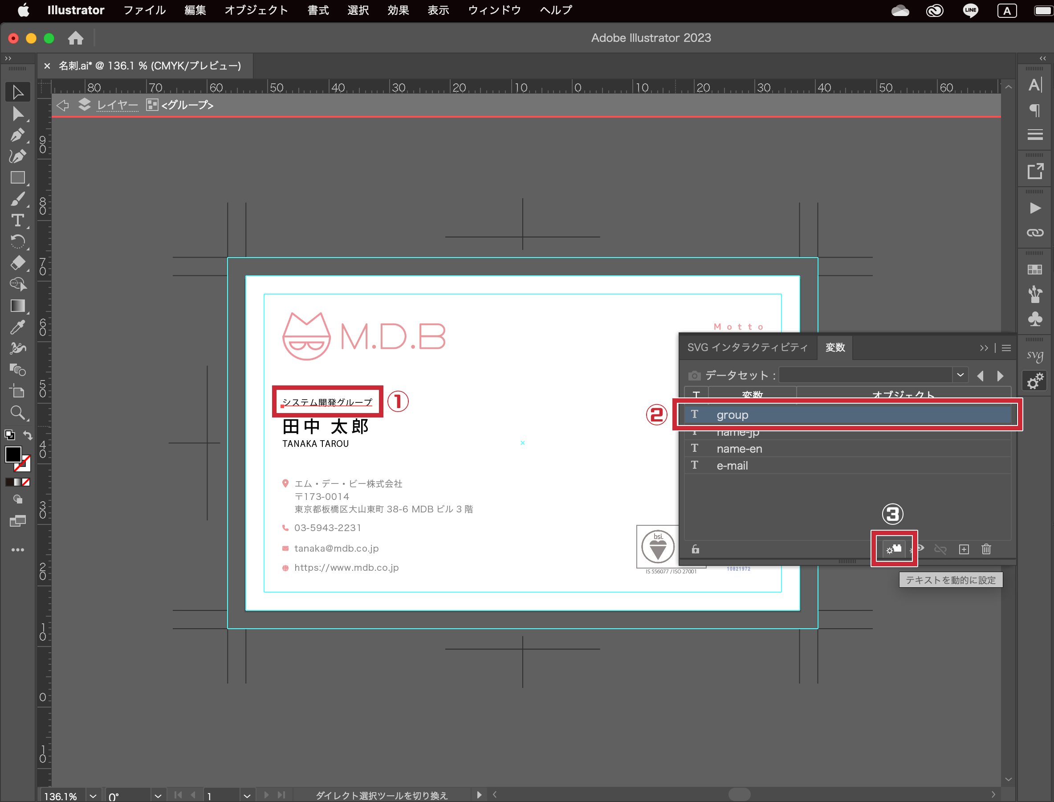The height and width of the screenshot is (802, 1054).
Task: Set paint to None
Action: pyautogui.click(x=26, y=482)
